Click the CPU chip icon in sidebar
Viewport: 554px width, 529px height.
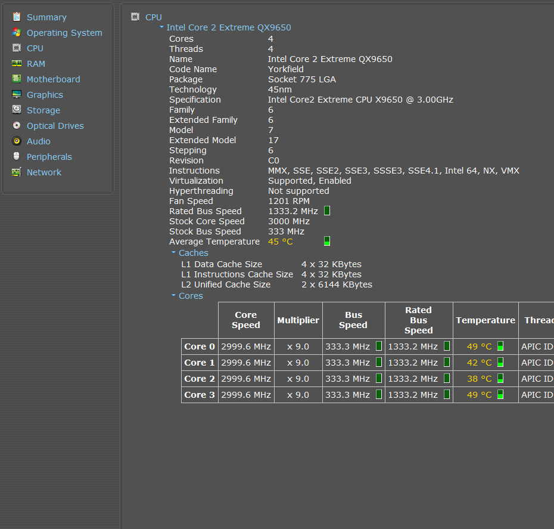pos(17,48)
